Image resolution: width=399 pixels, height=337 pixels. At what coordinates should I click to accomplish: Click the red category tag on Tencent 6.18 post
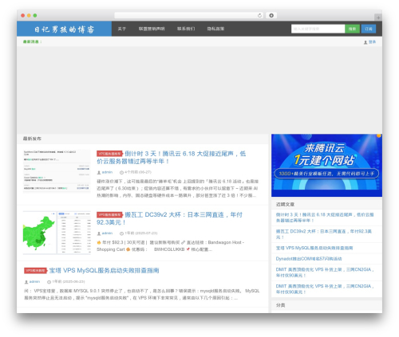[109, 154]
